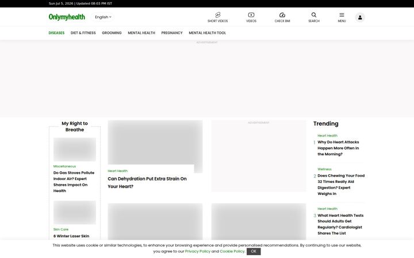This screenshot has height=258, width=414.
Task: Click the My Right to Breathe heading
Action: coord(75,127)
